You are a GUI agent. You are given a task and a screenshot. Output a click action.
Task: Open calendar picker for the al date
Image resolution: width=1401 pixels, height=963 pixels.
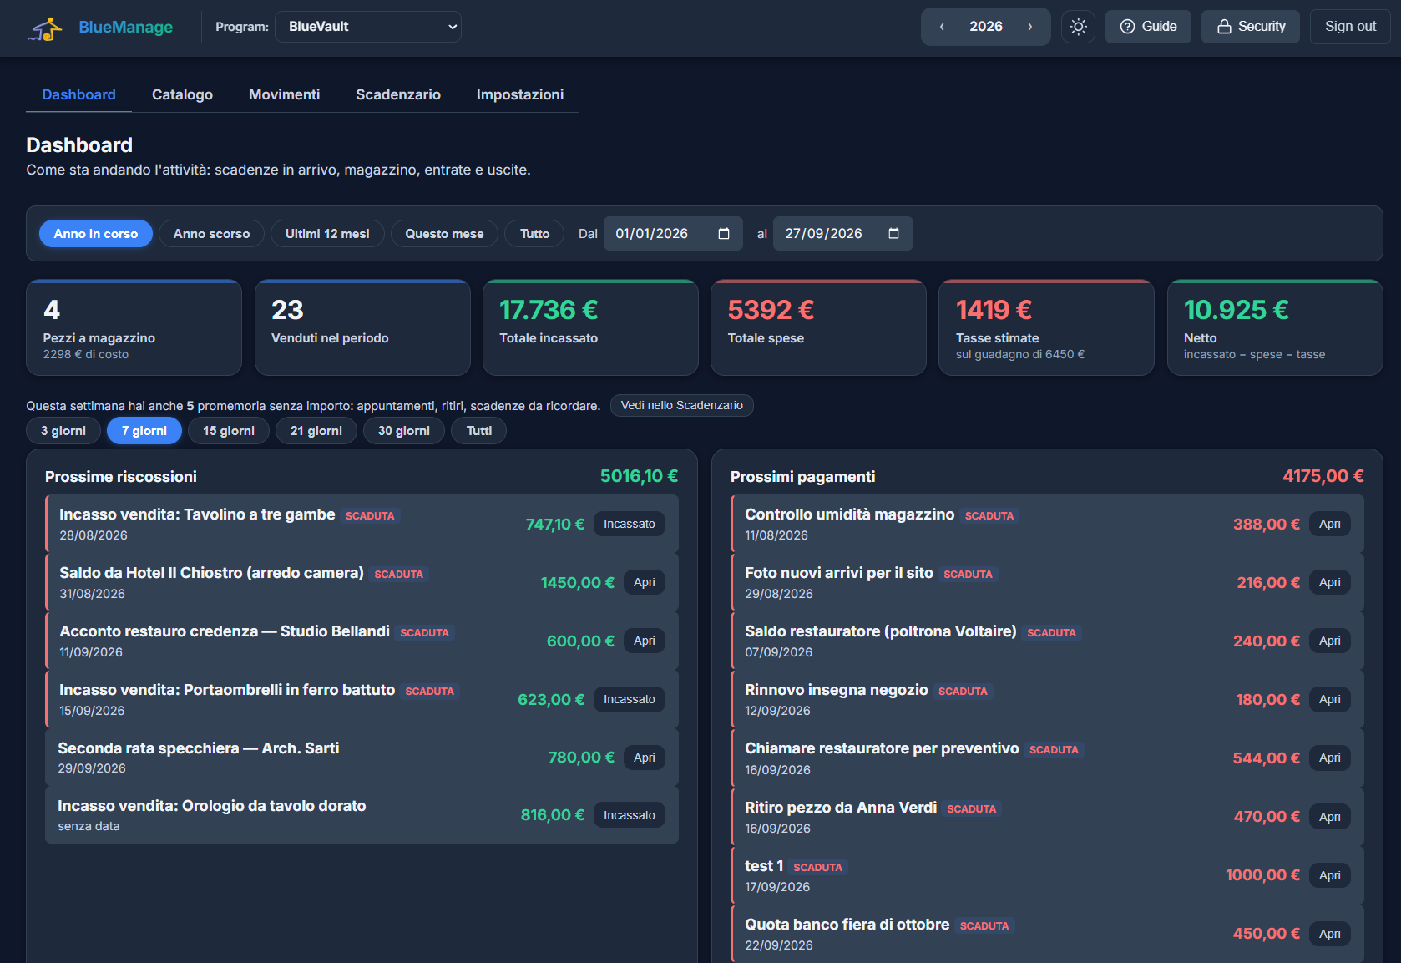point(893,234)
